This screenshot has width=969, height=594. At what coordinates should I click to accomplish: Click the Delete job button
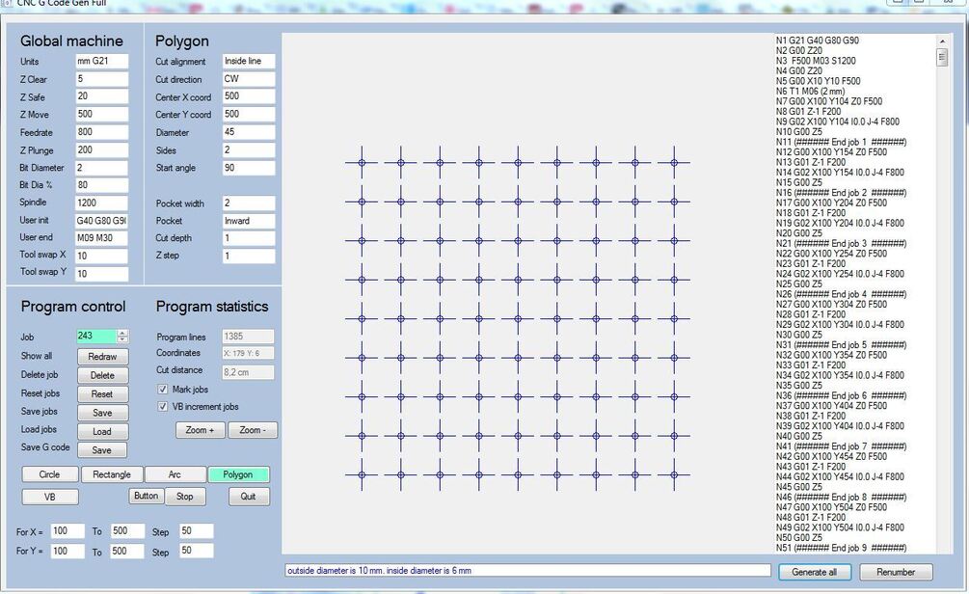click(102, 375)
